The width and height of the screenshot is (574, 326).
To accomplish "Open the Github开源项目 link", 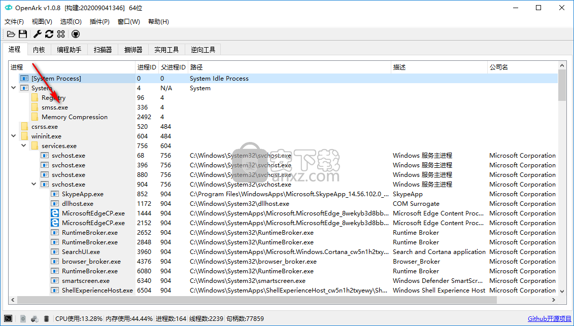I will [x=549, y=319].
